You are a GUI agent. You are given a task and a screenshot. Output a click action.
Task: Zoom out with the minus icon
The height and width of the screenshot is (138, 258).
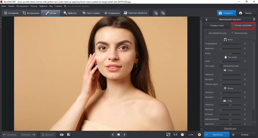[182, 135]
